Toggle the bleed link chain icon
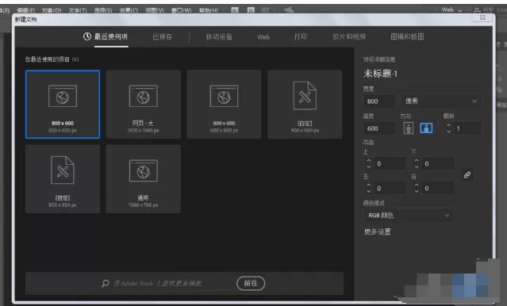The height and width of the screenshot is (306, 507). [x=467, y=175]
